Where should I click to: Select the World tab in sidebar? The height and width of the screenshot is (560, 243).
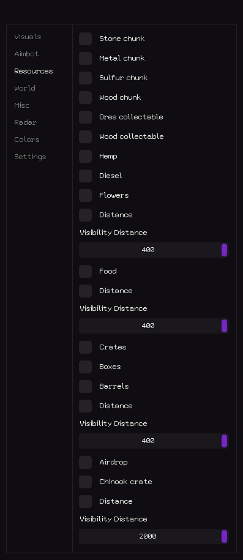click(24, 88)
